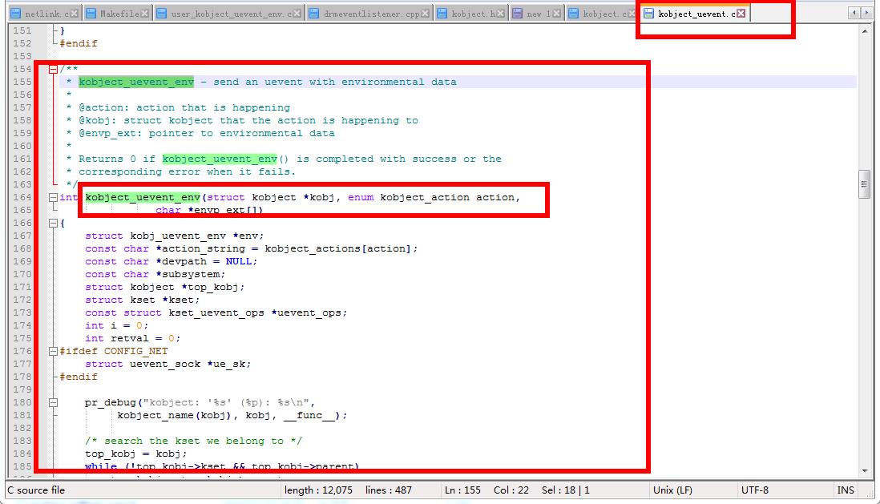Close the drmeventlistener.cpp tab via its X icon
This screenshot has width=880, height=504.
(423, 13)
